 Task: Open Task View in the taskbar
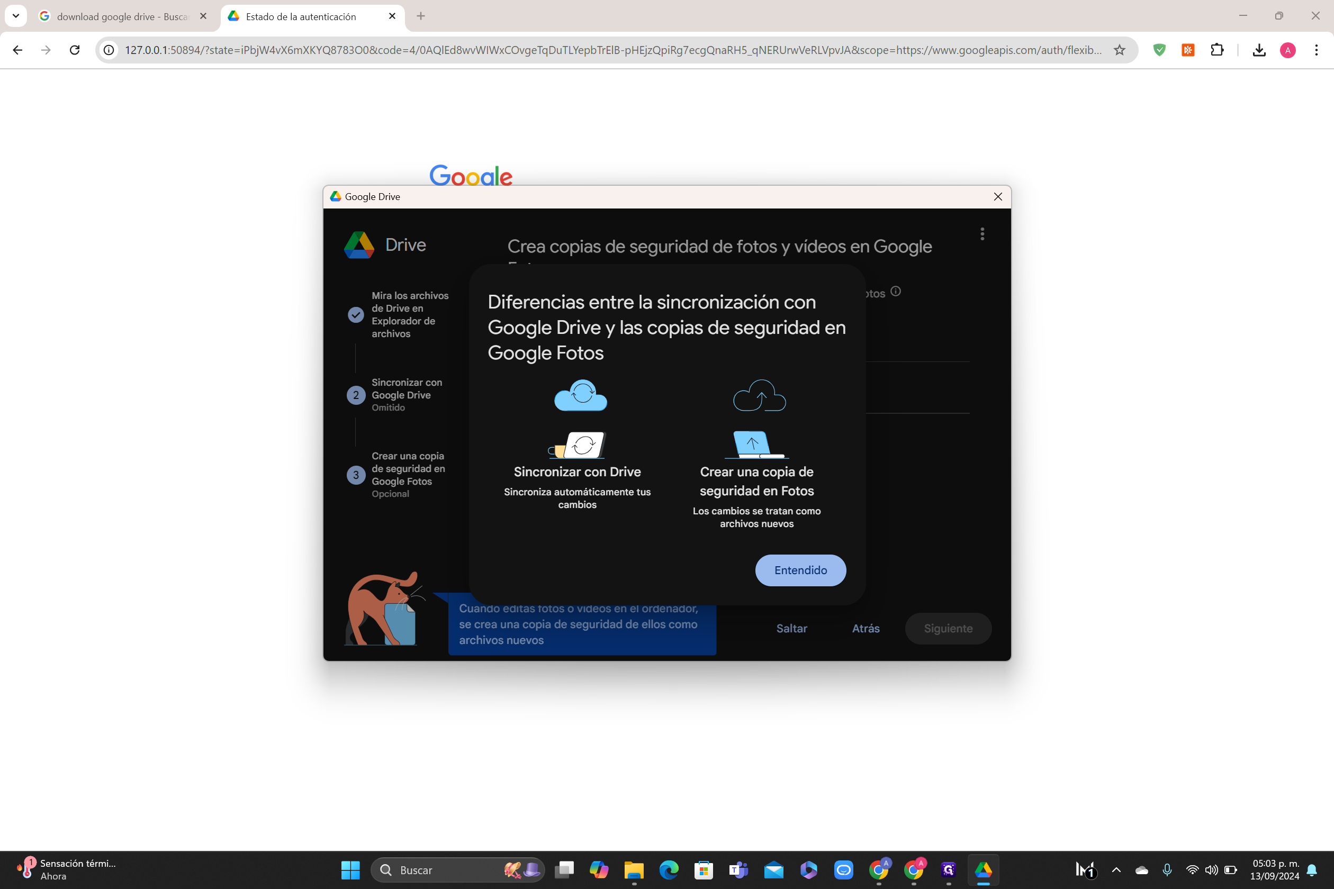[564, 870]
